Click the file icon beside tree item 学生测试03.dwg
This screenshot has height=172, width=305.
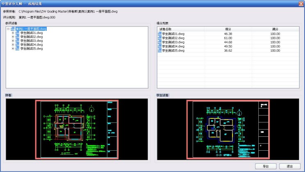18,41
